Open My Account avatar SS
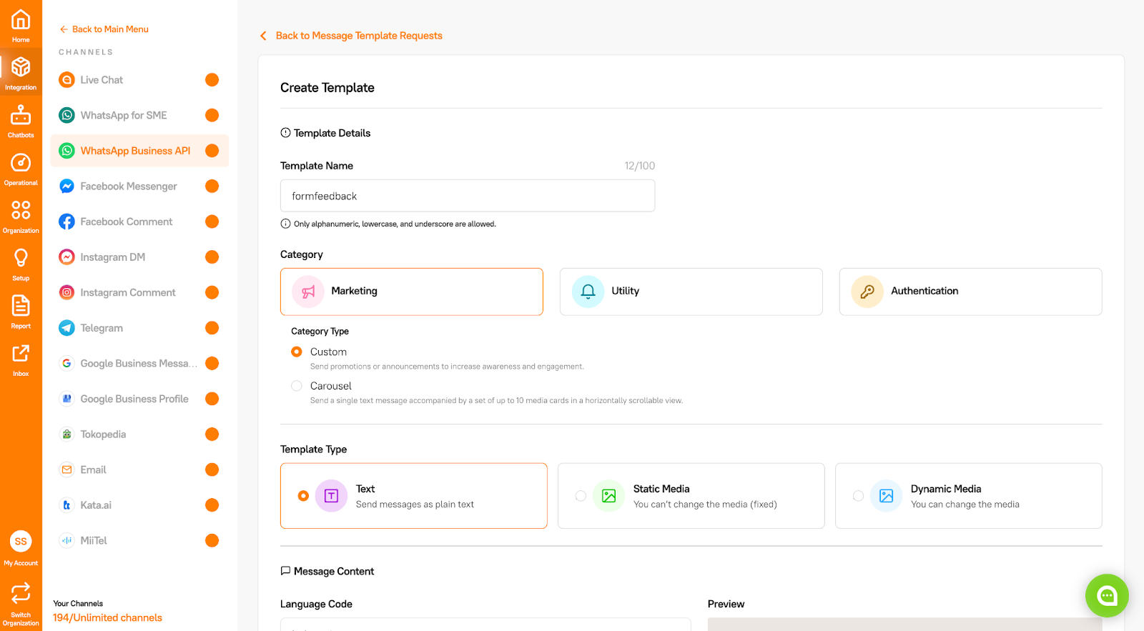The width and height of the screenshot is (1144, 631). tap(21, 541)
